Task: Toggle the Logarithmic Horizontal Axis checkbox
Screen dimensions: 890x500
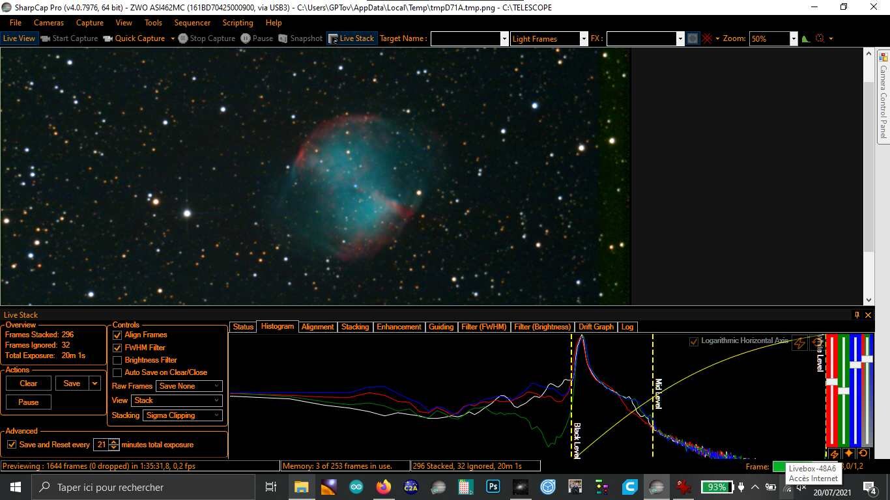Action: coord(694,341)
